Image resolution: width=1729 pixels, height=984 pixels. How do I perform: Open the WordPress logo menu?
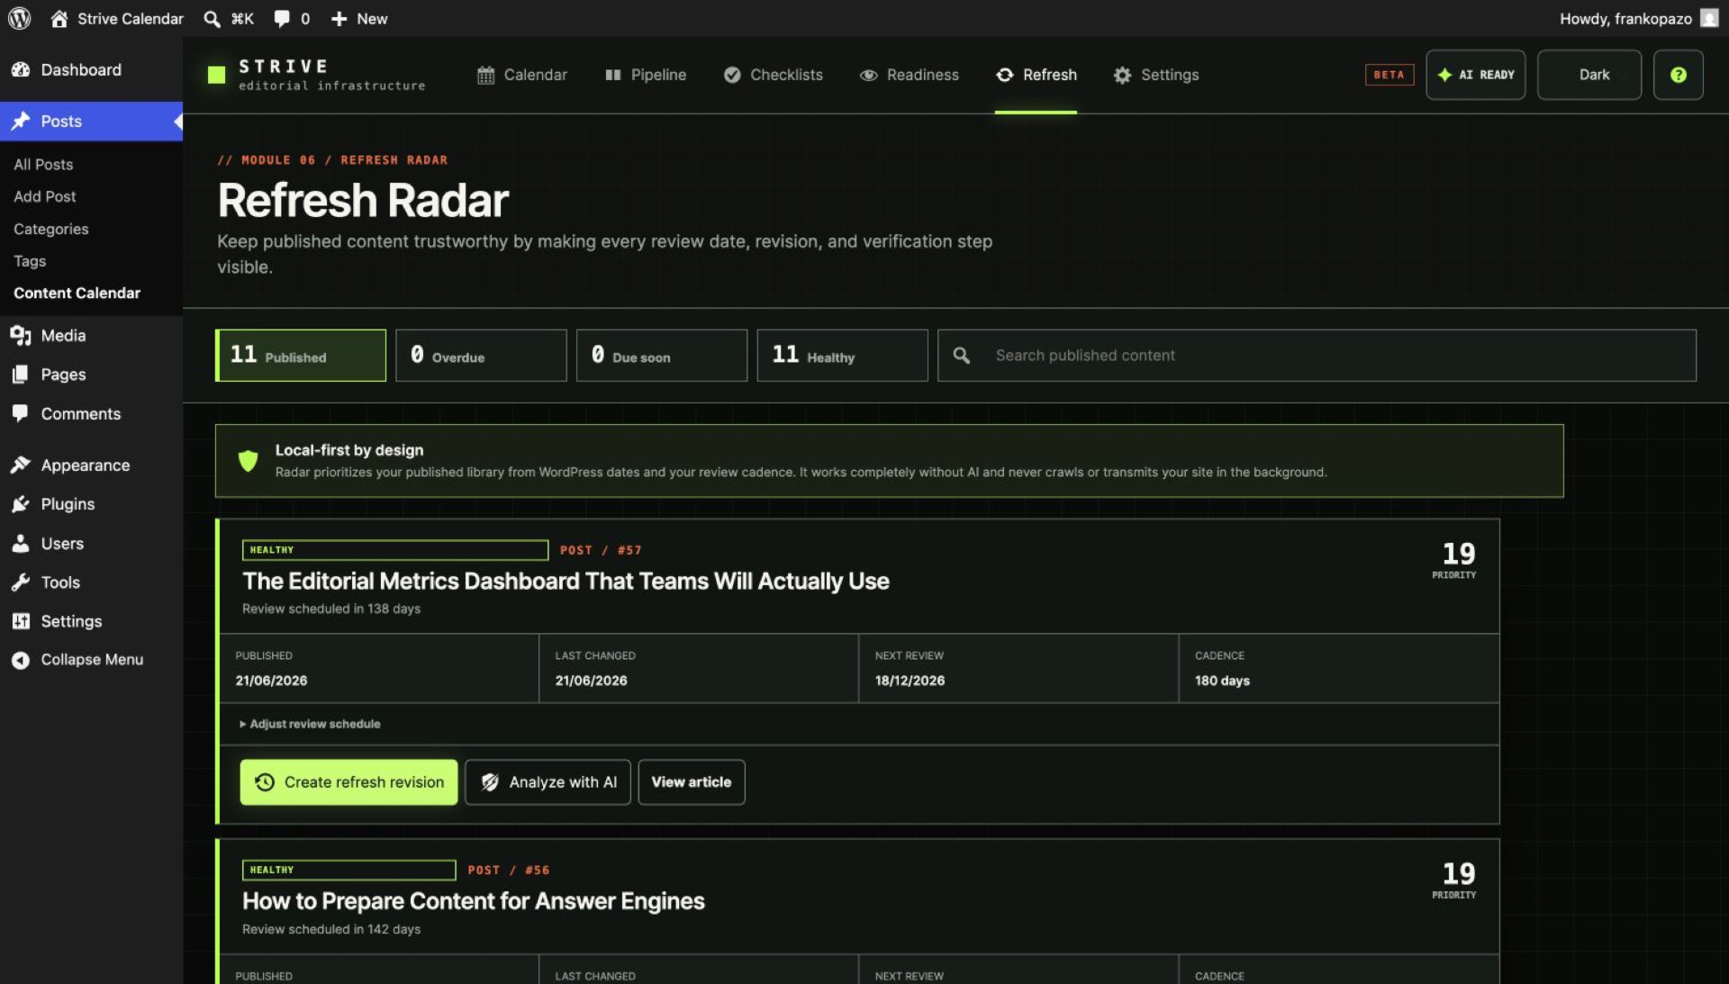coord(19,18)
